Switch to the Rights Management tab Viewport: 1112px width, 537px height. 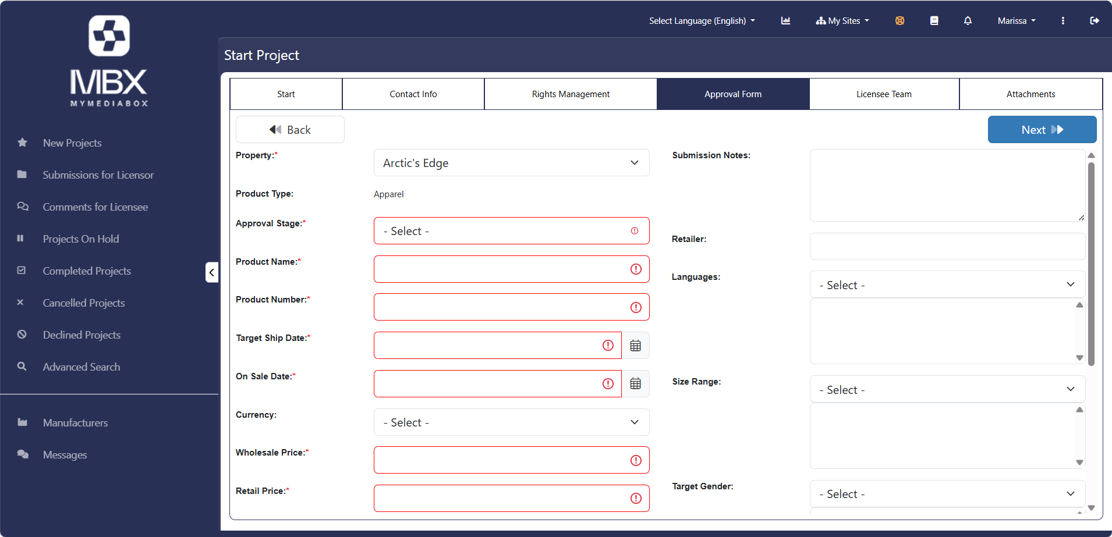tap(571, 94)
